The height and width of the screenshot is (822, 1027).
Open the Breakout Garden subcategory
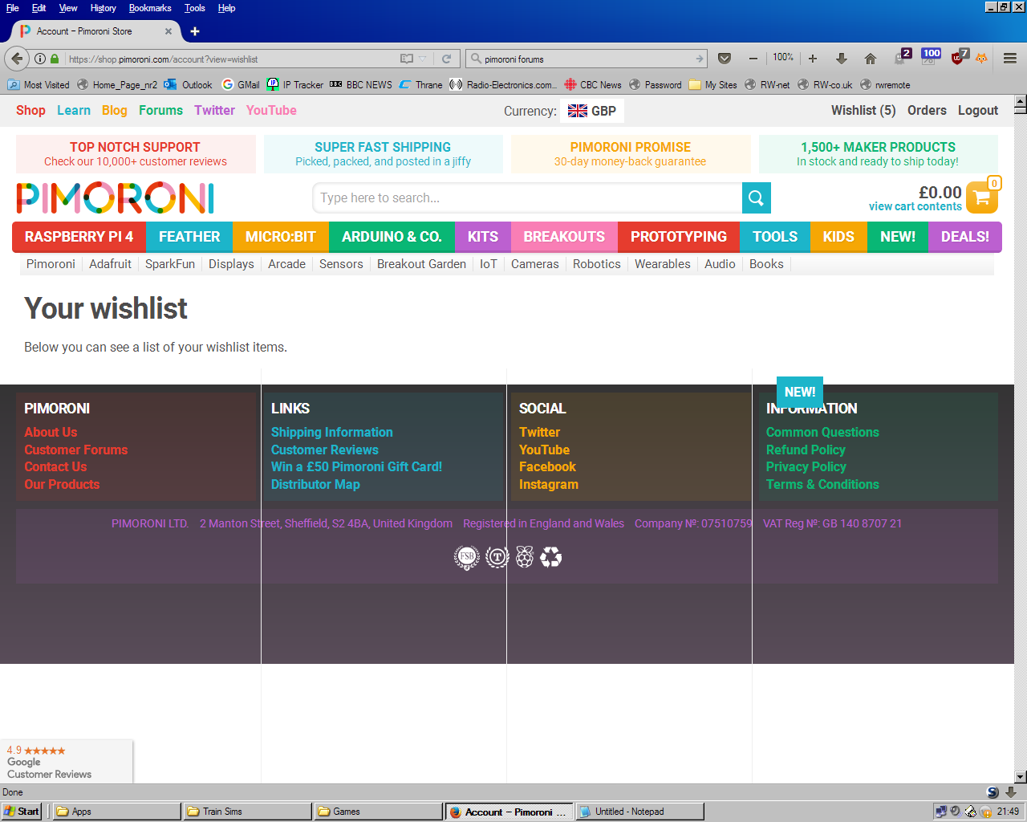pyautogui.click(x=421, y=264)
